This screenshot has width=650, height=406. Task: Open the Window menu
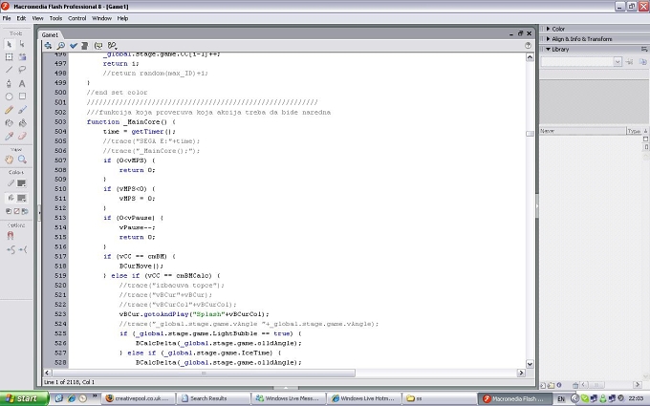(101, 18)
